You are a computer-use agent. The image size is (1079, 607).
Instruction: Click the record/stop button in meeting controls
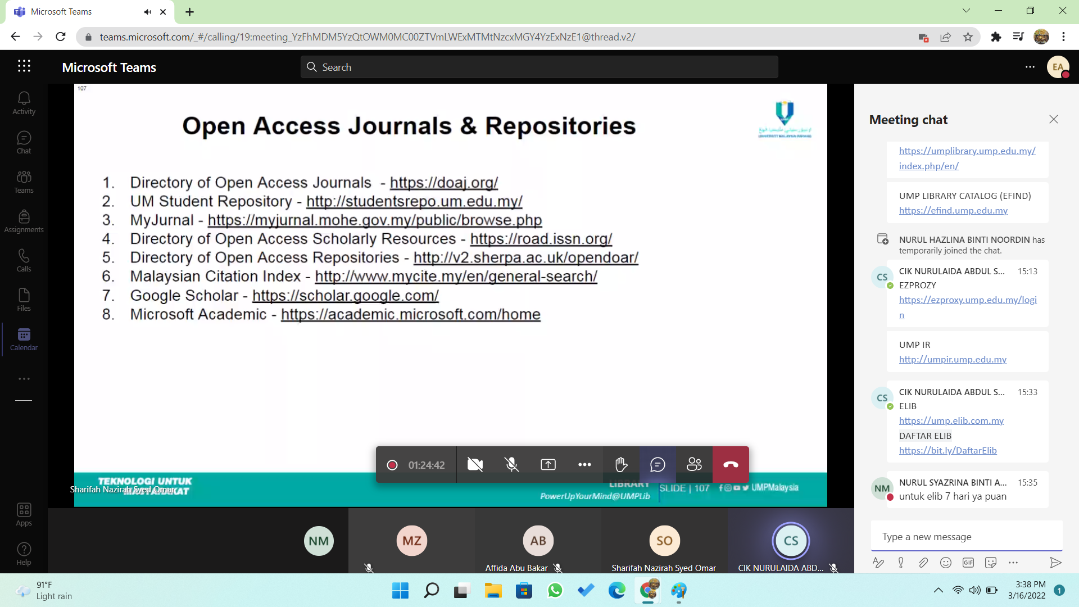click(x=392, y=465)
